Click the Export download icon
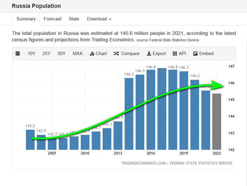Image resolution: width=247 pixels, height=186 pixels. [149, 54]
